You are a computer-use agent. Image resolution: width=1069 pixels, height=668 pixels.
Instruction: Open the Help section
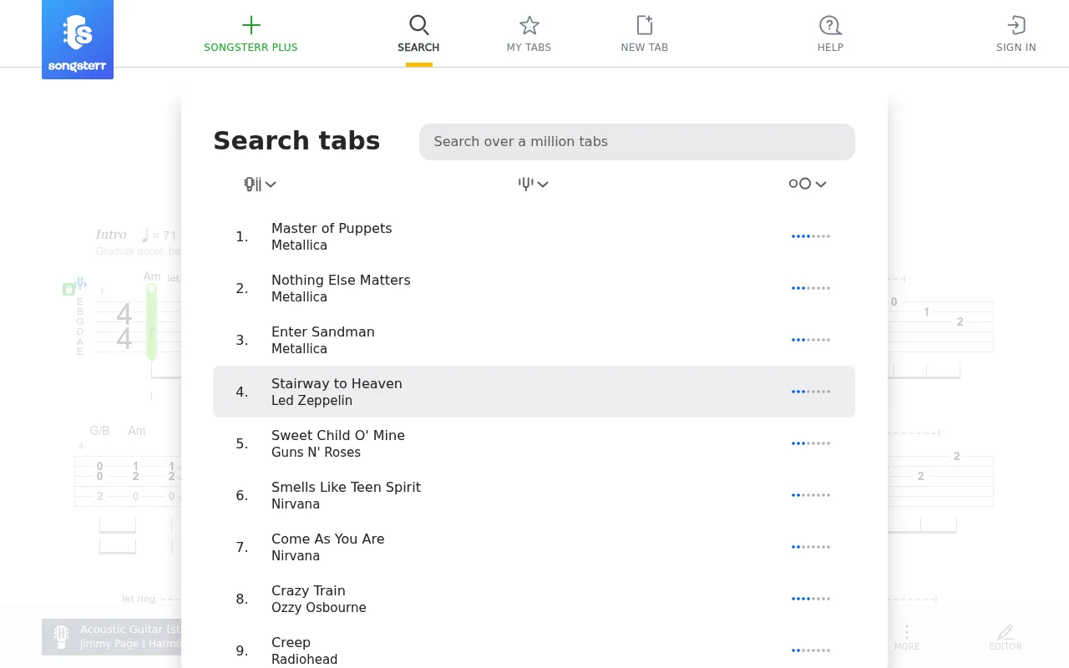click(x=830, y=35)
